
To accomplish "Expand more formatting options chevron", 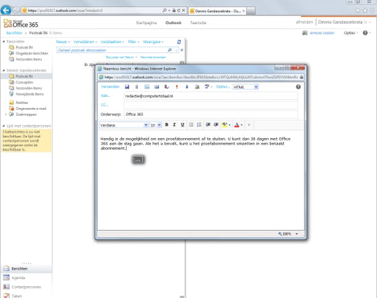I will (x=249, y=125).
